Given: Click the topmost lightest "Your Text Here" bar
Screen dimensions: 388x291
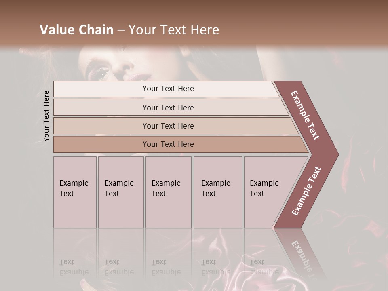Looking at the screenshot, I should (x=168, y=89).
